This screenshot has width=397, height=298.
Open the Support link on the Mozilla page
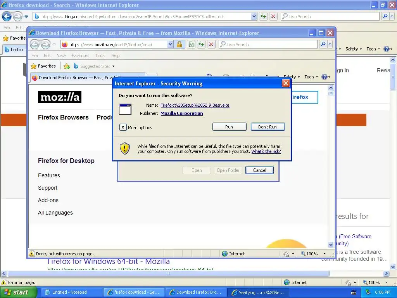48,188
